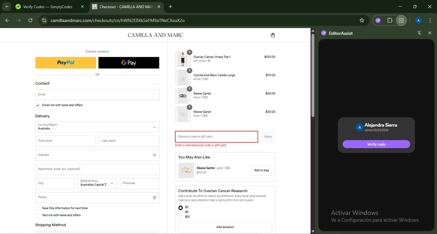Unpin the EditorAssist side panel
Screen dimensions: 437x234
tap(419, 33)
